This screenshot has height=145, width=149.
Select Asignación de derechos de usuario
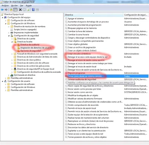[36, 48]
